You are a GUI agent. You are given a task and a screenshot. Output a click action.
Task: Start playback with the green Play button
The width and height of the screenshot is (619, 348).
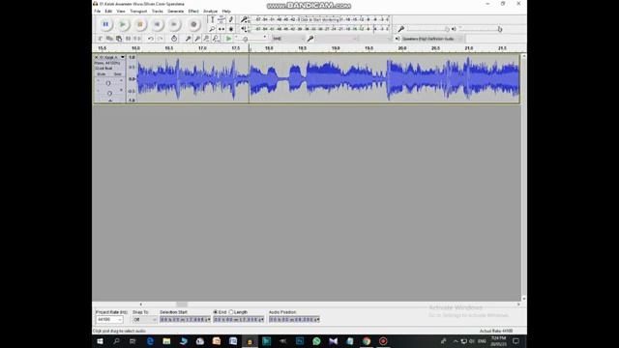pos(123,24)
